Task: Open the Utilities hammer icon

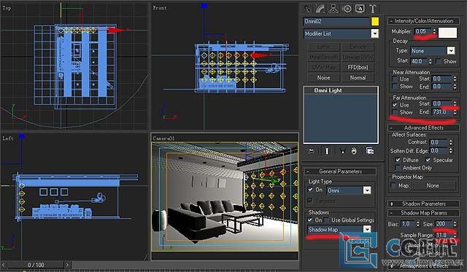Action: pyautogui.click(x=373, y=9)
